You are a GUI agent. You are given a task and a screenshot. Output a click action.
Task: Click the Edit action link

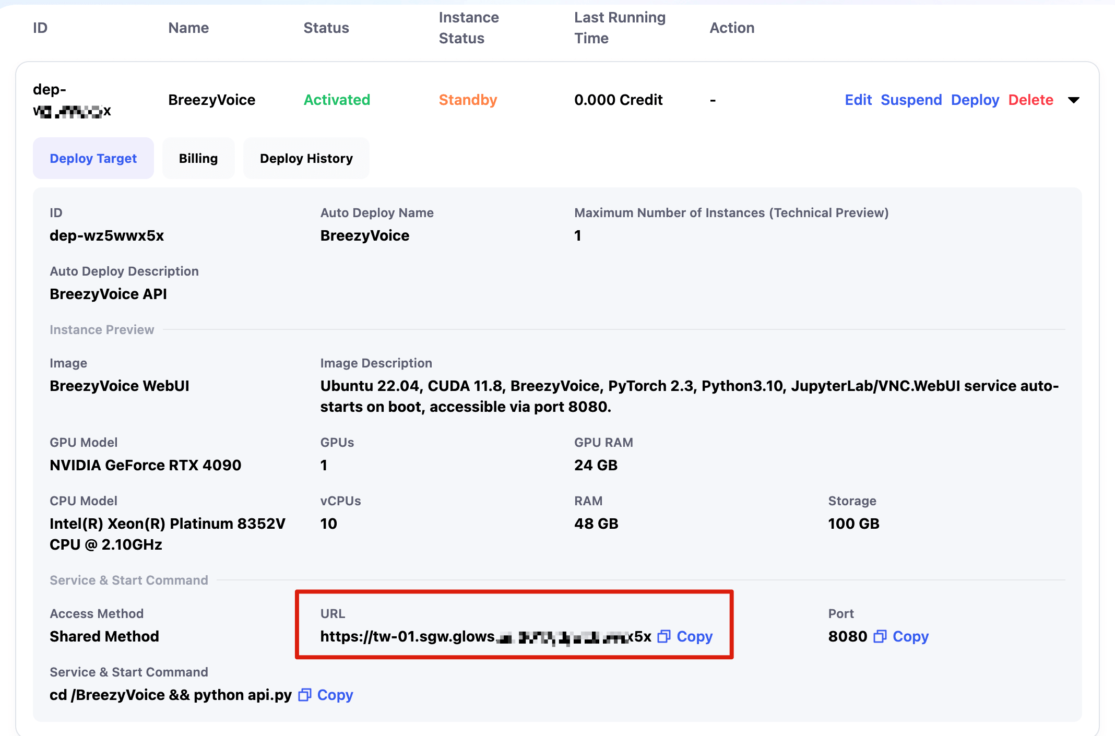[858, 100]
